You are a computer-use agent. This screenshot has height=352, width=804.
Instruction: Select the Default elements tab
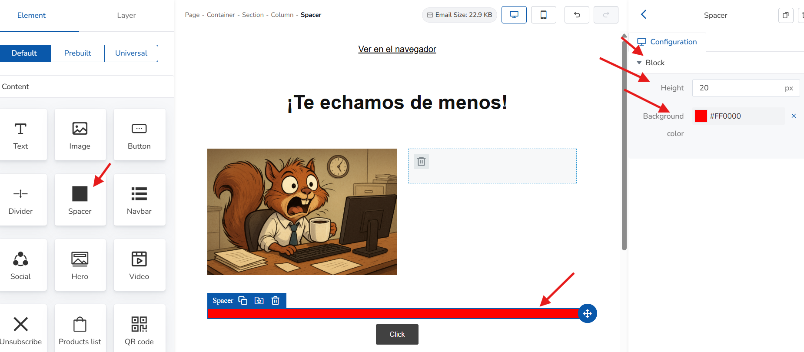[x=24, y=53]
